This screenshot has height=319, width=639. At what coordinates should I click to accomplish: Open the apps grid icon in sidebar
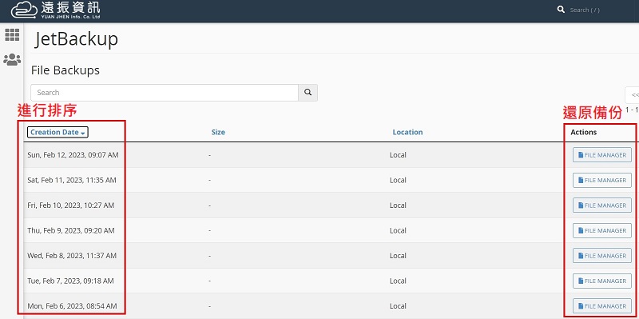[12, 34]
